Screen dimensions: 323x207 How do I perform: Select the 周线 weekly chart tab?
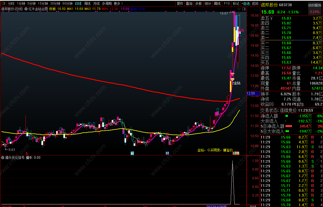(87, 3)
